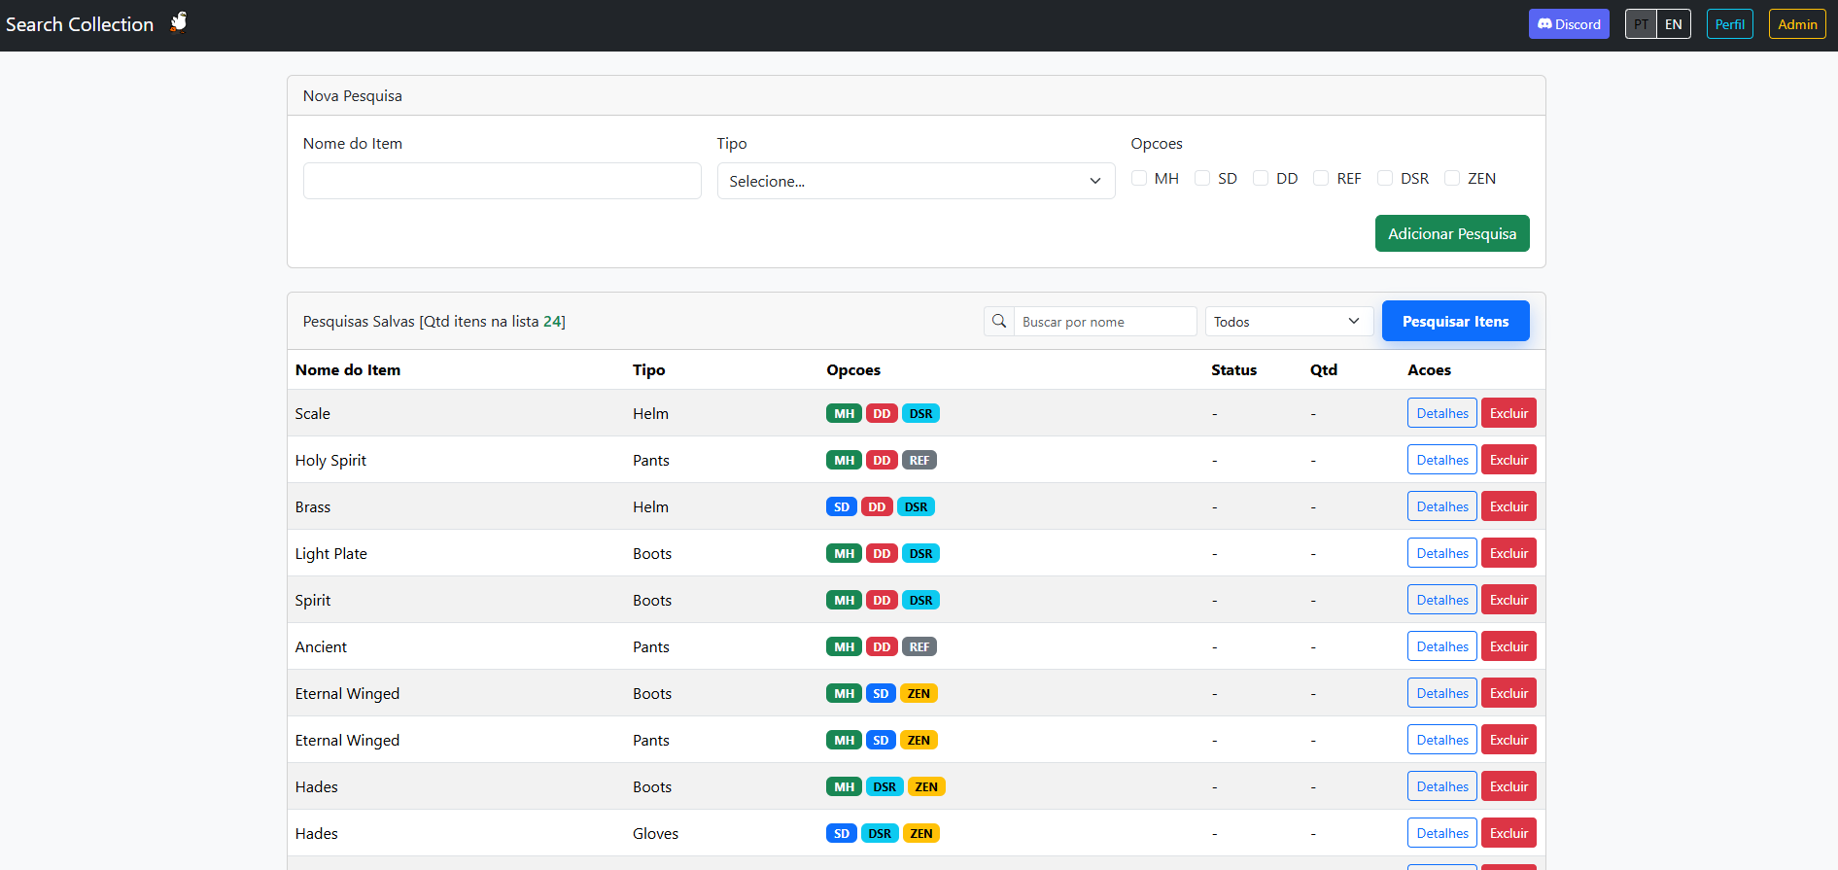Delete the Ancient Pants row with Excluir
1838x870 pixels.
tap(1508, 646)
